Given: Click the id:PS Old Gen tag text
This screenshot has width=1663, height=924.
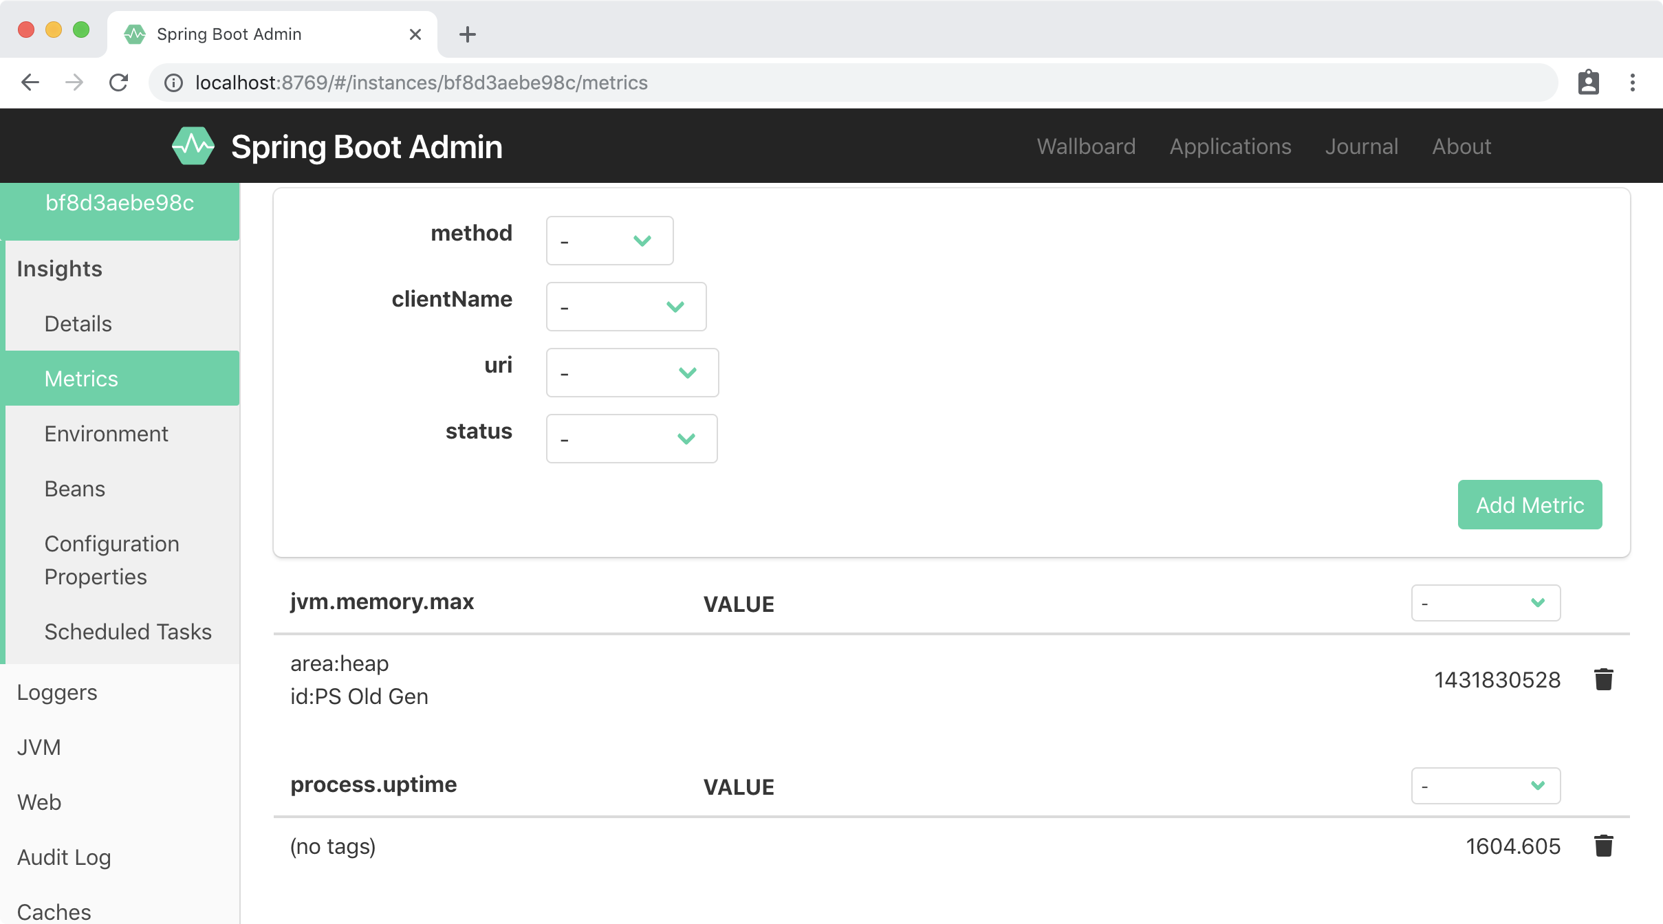Looking at the screenshot, I should point(359,696).
